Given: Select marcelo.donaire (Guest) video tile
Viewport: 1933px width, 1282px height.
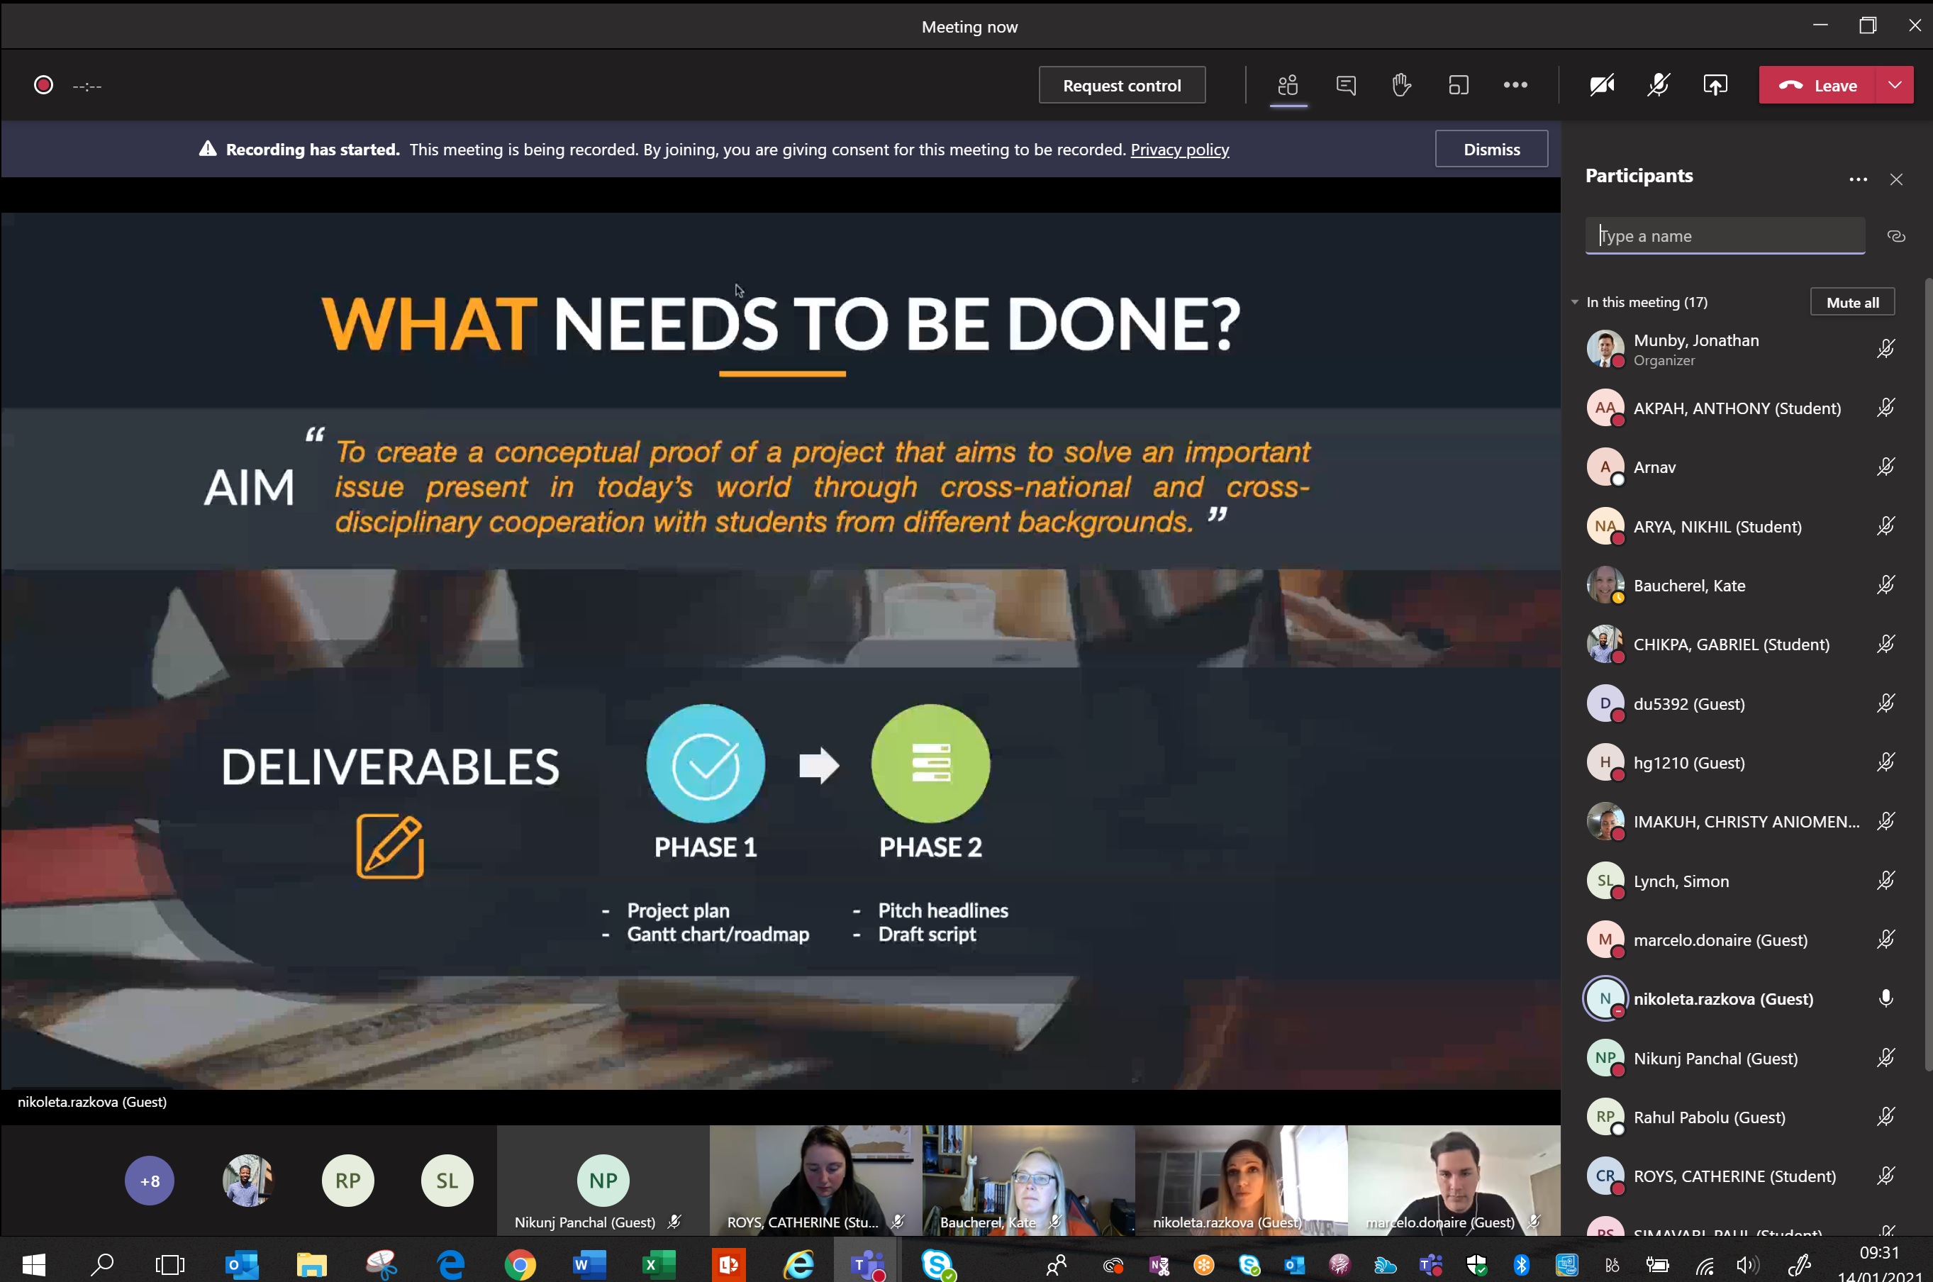Looking at the screenshot, I should tap(1454, 1180).
